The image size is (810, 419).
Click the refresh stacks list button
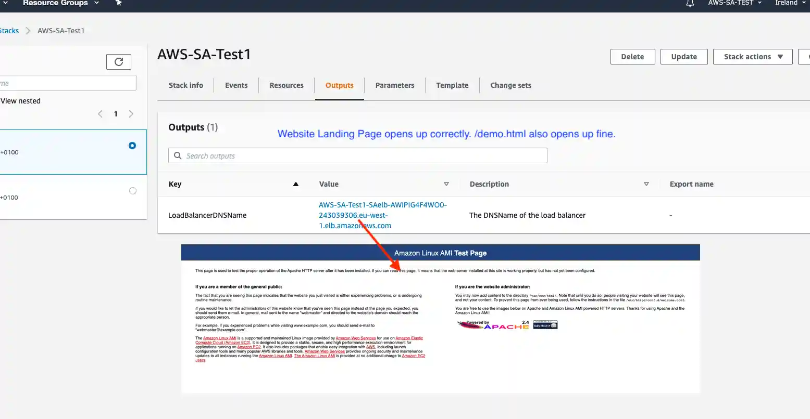click(119, 62)
